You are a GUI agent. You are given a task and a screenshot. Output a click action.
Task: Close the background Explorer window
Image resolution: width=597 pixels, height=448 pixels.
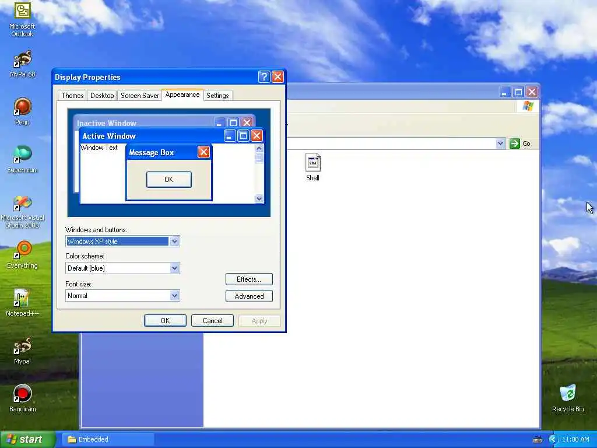(x=532, y=92)
